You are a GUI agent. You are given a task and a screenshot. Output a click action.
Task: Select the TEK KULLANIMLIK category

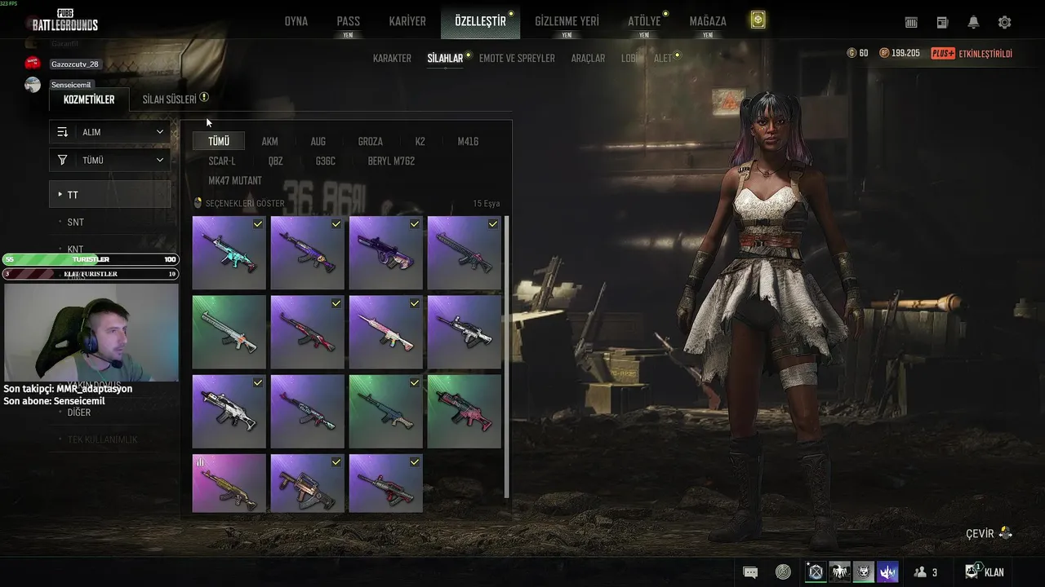102,439
